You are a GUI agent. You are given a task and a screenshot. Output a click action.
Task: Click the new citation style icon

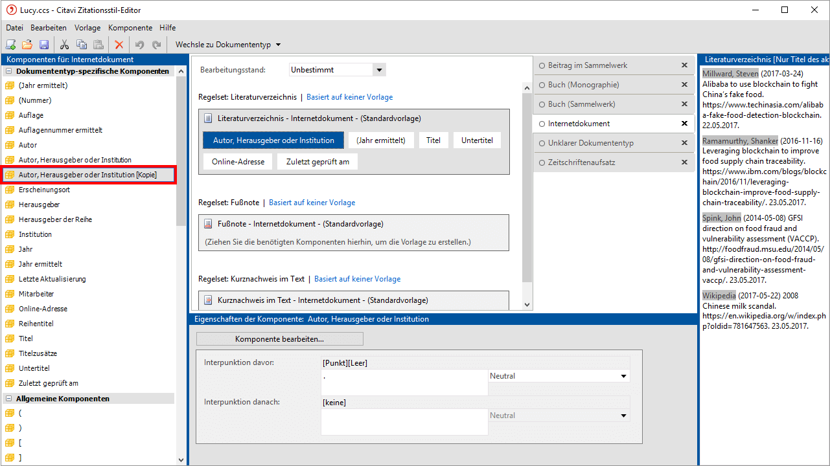tap(10, 45)
